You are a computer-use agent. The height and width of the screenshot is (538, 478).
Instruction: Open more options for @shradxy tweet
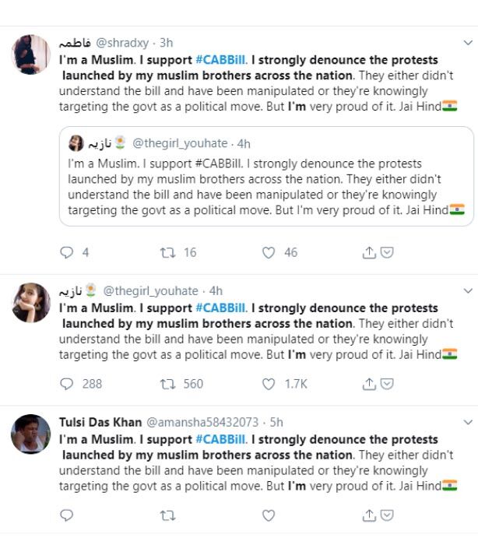[467, 44]
